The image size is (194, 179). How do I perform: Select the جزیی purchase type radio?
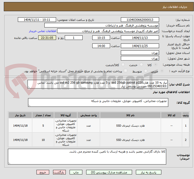(162, 71)
